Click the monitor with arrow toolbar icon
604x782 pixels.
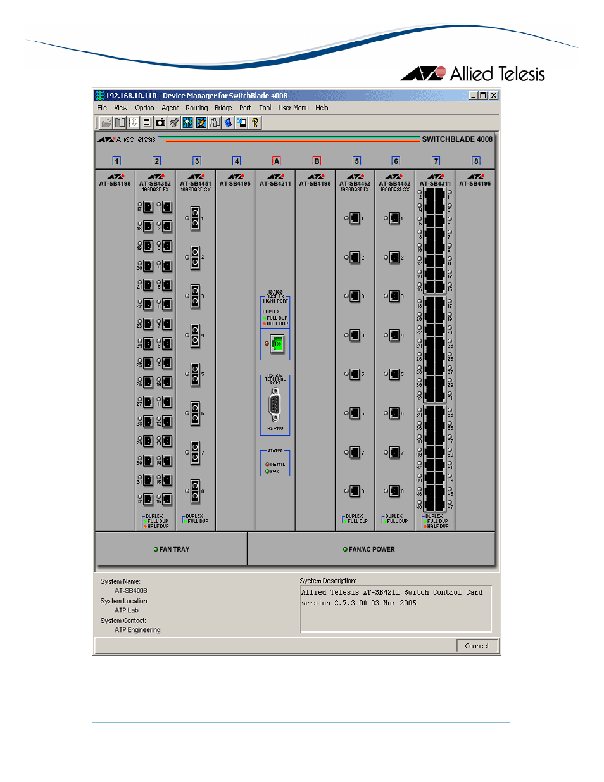click(x=242, y=123)
